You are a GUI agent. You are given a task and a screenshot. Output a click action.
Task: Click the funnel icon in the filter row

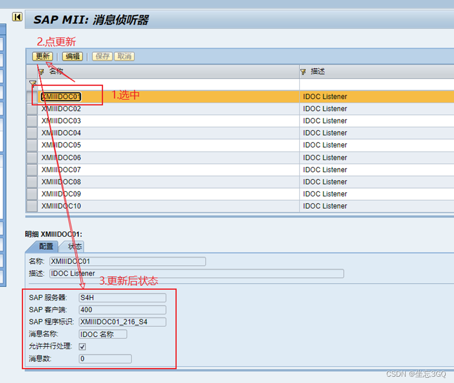pos(33,84)
